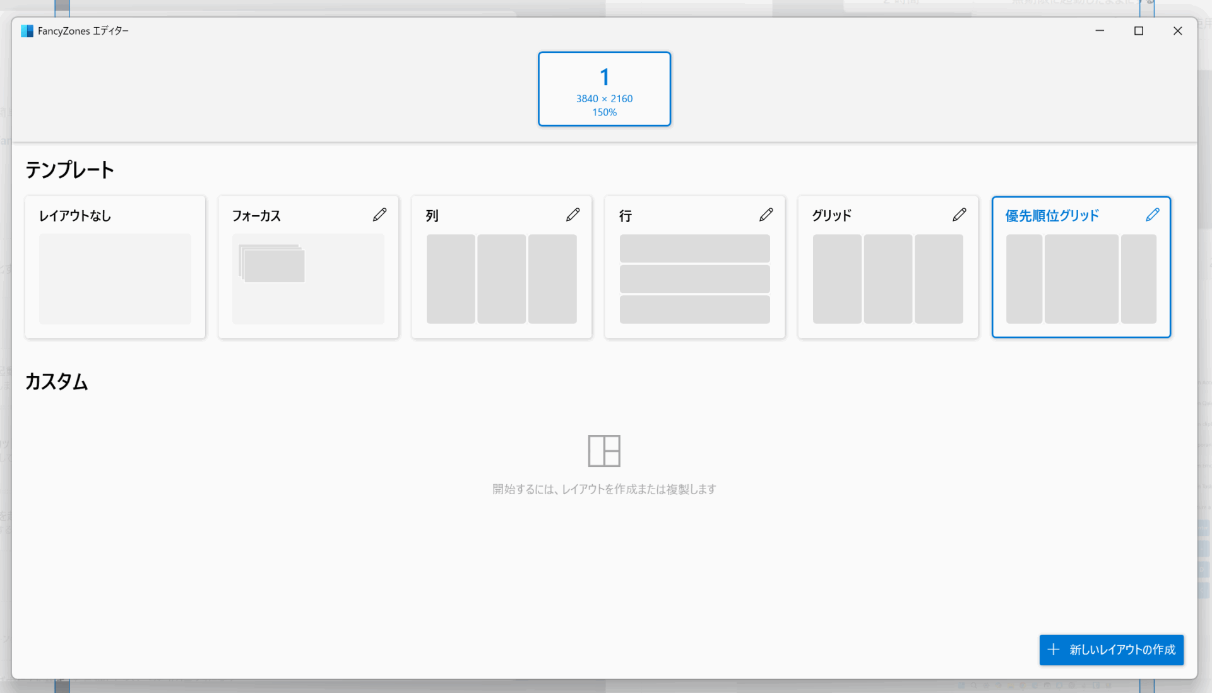Click the カスタム section heading
The image size is (1212, 693).
click(57, 382)
